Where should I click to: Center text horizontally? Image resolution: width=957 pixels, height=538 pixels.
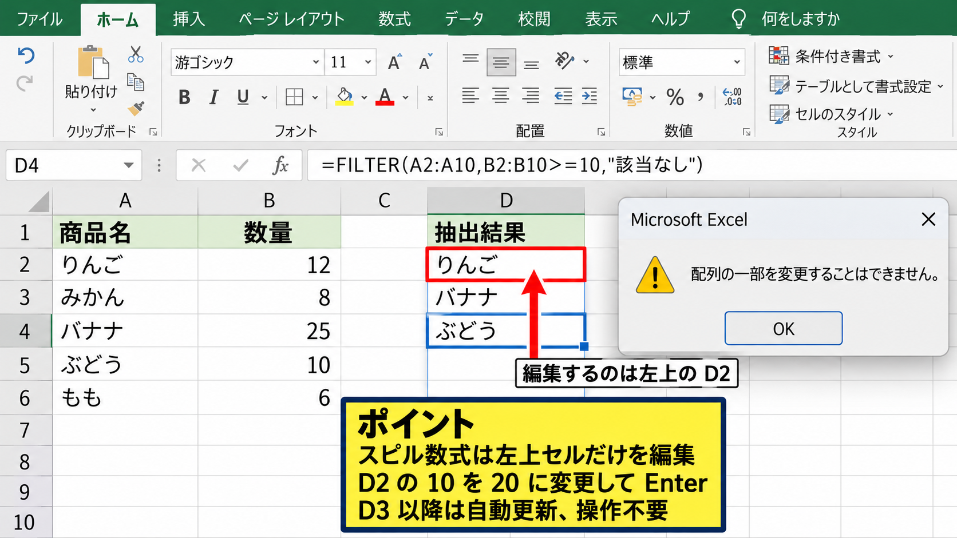coord(501,96)
